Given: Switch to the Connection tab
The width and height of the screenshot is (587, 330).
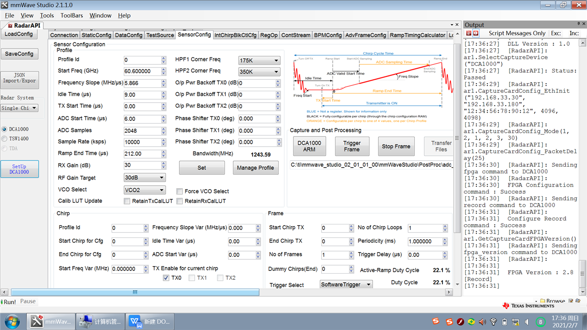Looking at the screenshot, I should point(64,35).
